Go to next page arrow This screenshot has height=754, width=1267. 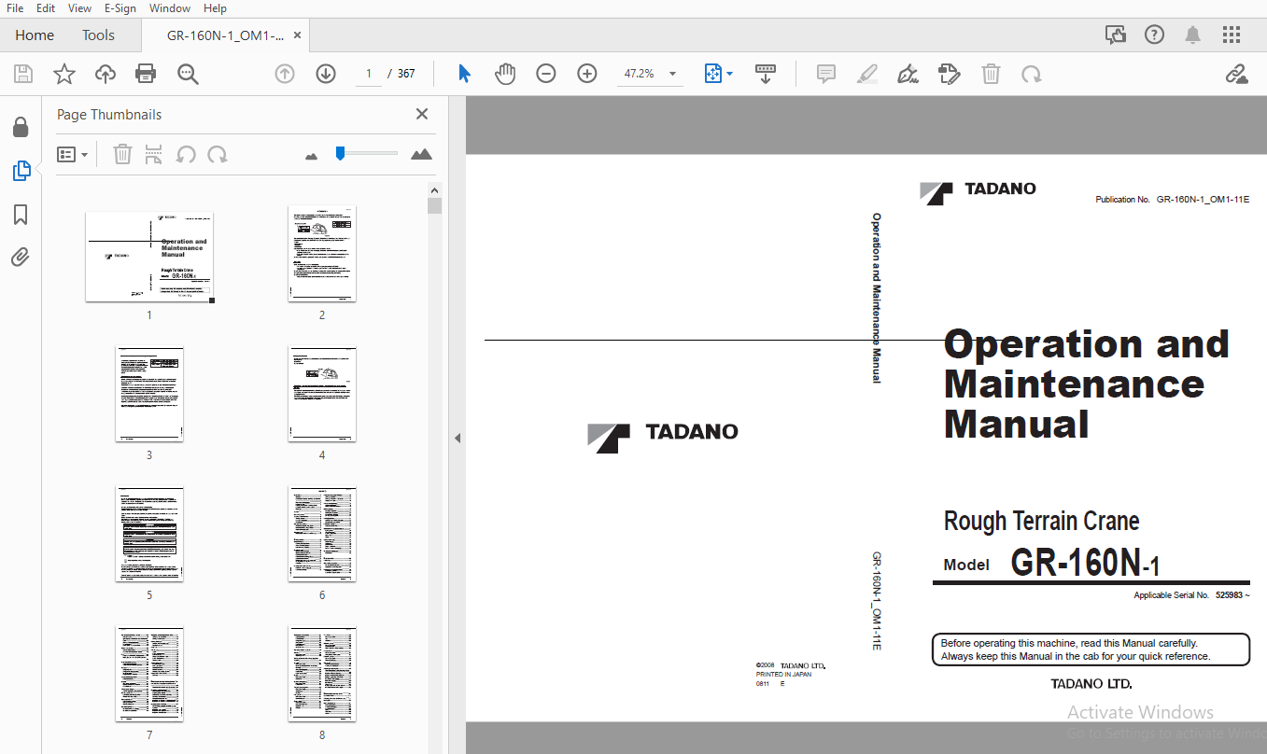point(326,74)
